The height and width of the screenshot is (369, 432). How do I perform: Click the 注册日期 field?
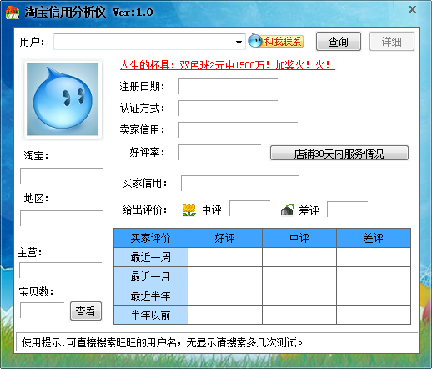click(x=228, y=86)
